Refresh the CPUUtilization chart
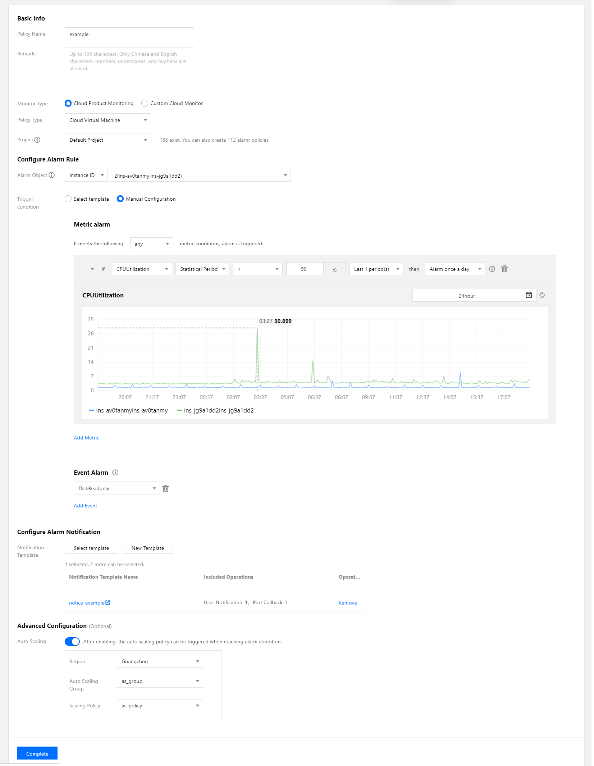This screenshot has height=766, width=594. pyautogui.click(x=542, y=295)
